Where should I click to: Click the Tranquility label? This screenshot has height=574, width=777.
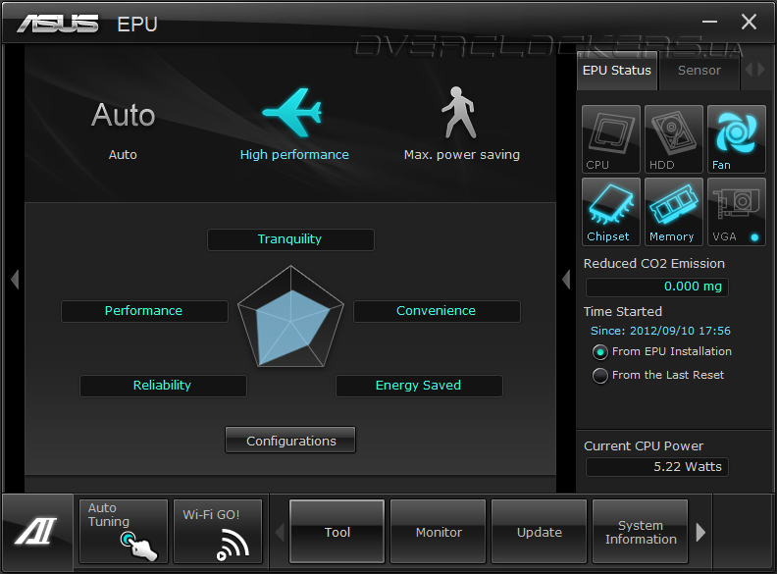pos(290,239)
